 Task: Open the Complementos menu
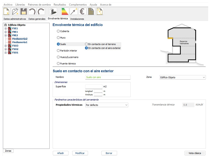point(78,5)
